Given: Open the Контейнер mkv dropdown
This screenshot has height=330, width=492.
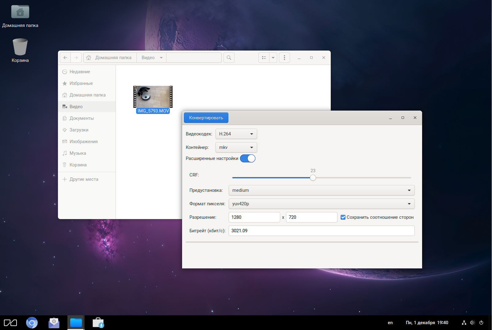Looking at the screenshot, I should [x=236, y=147].
